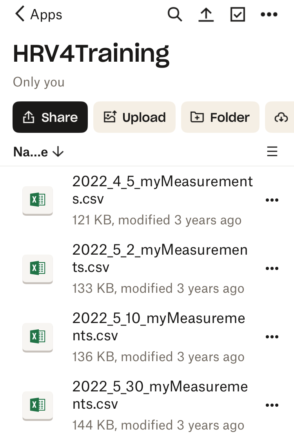
Task: Tap Excel icon for 2022_4_5 file
Action: pyautogui.click(x=38, y=200)
